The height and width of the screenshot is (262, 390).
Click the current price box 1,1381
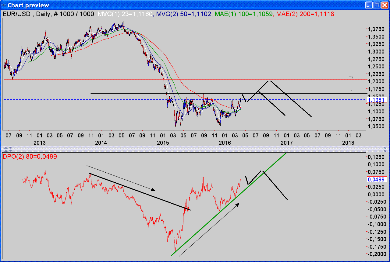(377, 99)
